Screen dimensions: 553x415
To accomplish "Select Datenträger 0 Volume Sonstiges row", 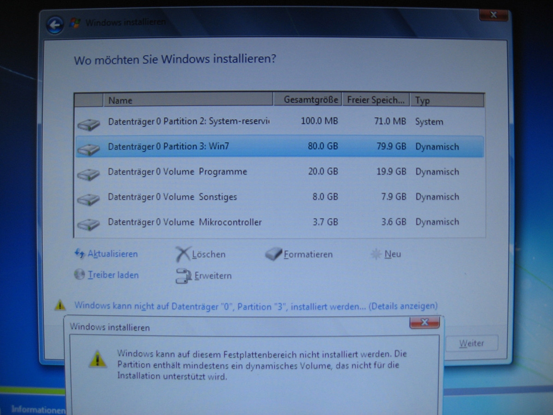I will click(280, 196).
